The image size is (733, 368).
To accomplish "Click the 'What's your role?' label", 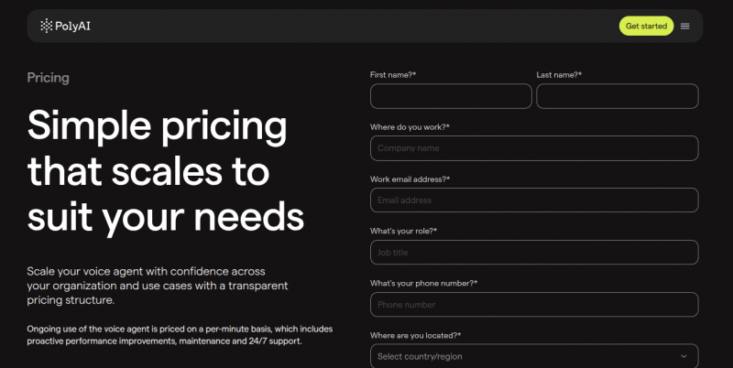I will click(403, 231).
